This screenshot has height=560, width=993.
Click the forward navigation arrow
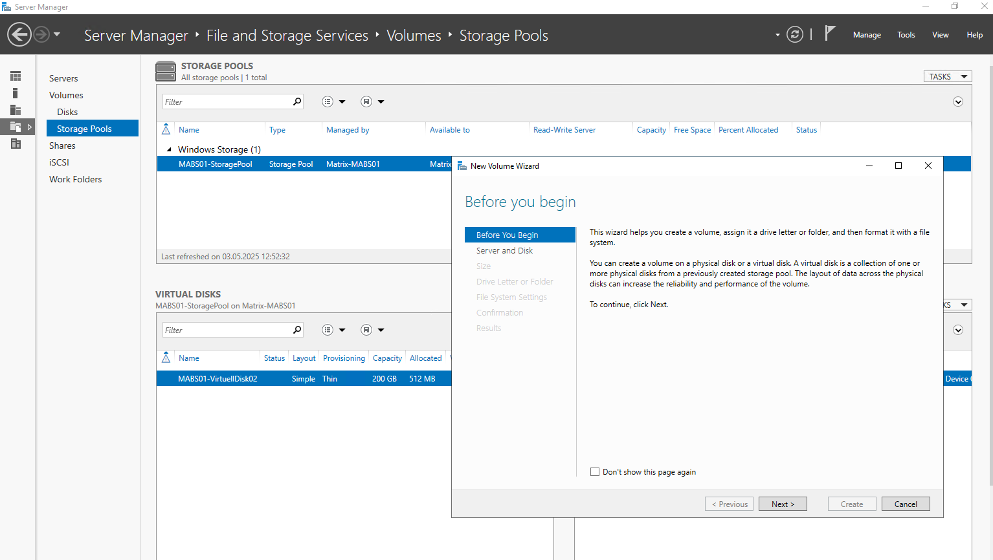[x=41, y=34]
